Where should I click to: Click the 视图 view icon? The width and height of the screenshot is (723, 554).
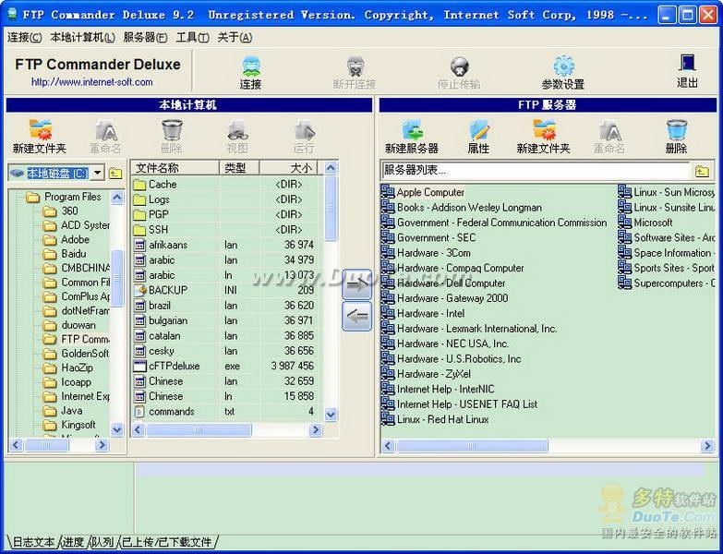coord(237,137)
